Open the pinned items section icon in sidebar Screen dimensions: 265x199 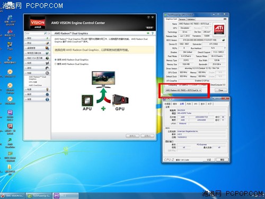click(47, 38)
